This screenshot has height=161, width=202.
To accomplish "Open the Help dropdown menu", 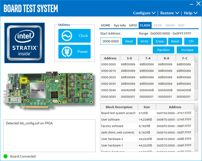I will (x=190, y=13).
